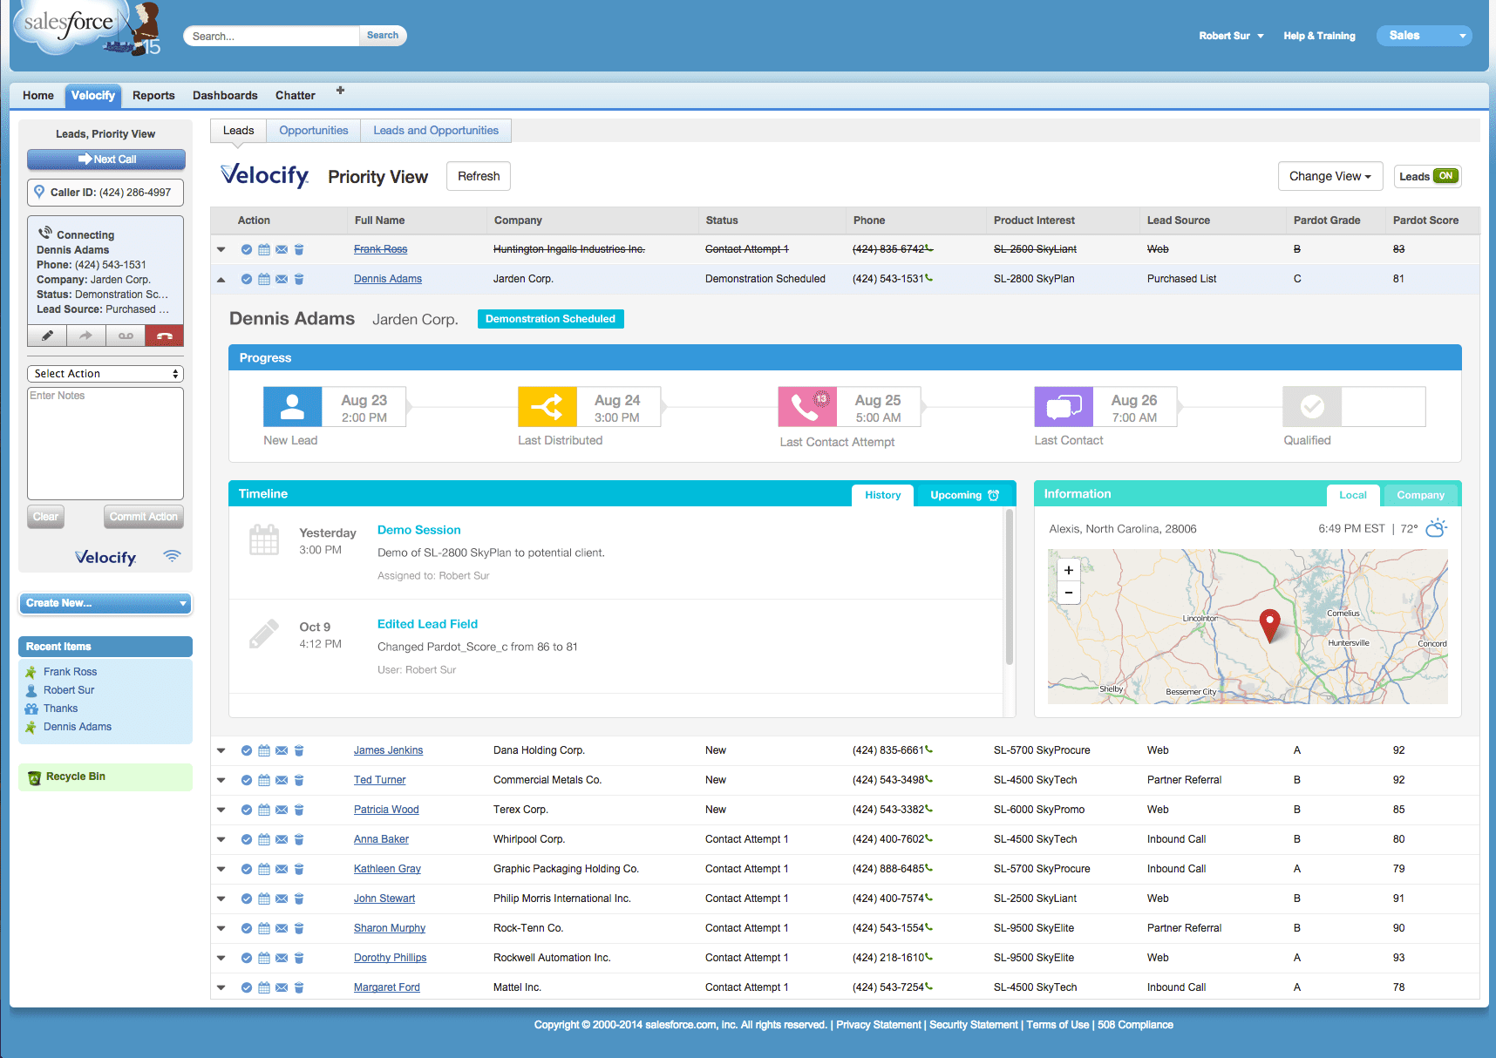Viewport: 1496px width, 1058px height.
Task: Select the pencil edit icon below the call panel
Action: coord(47,336)
